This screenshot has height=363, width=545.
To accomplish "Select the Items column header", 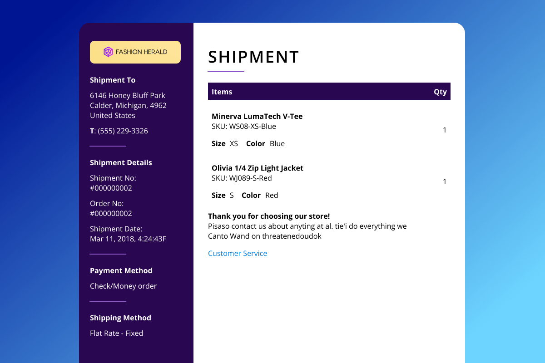I will click(222, 92).
